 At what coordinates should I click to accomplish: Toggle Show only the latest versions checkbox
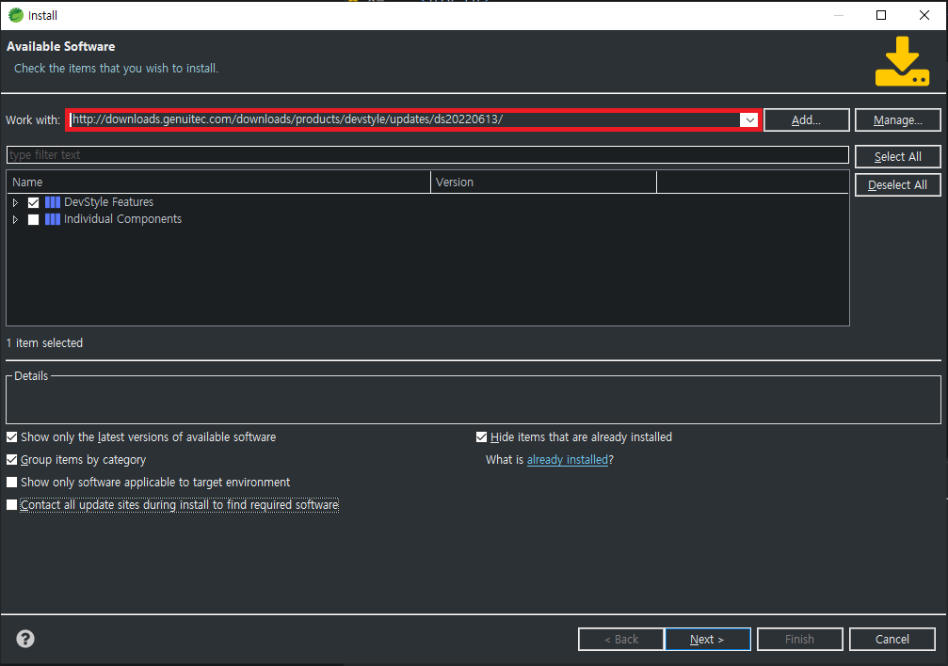pyautogui.click(x=11, y=437)
